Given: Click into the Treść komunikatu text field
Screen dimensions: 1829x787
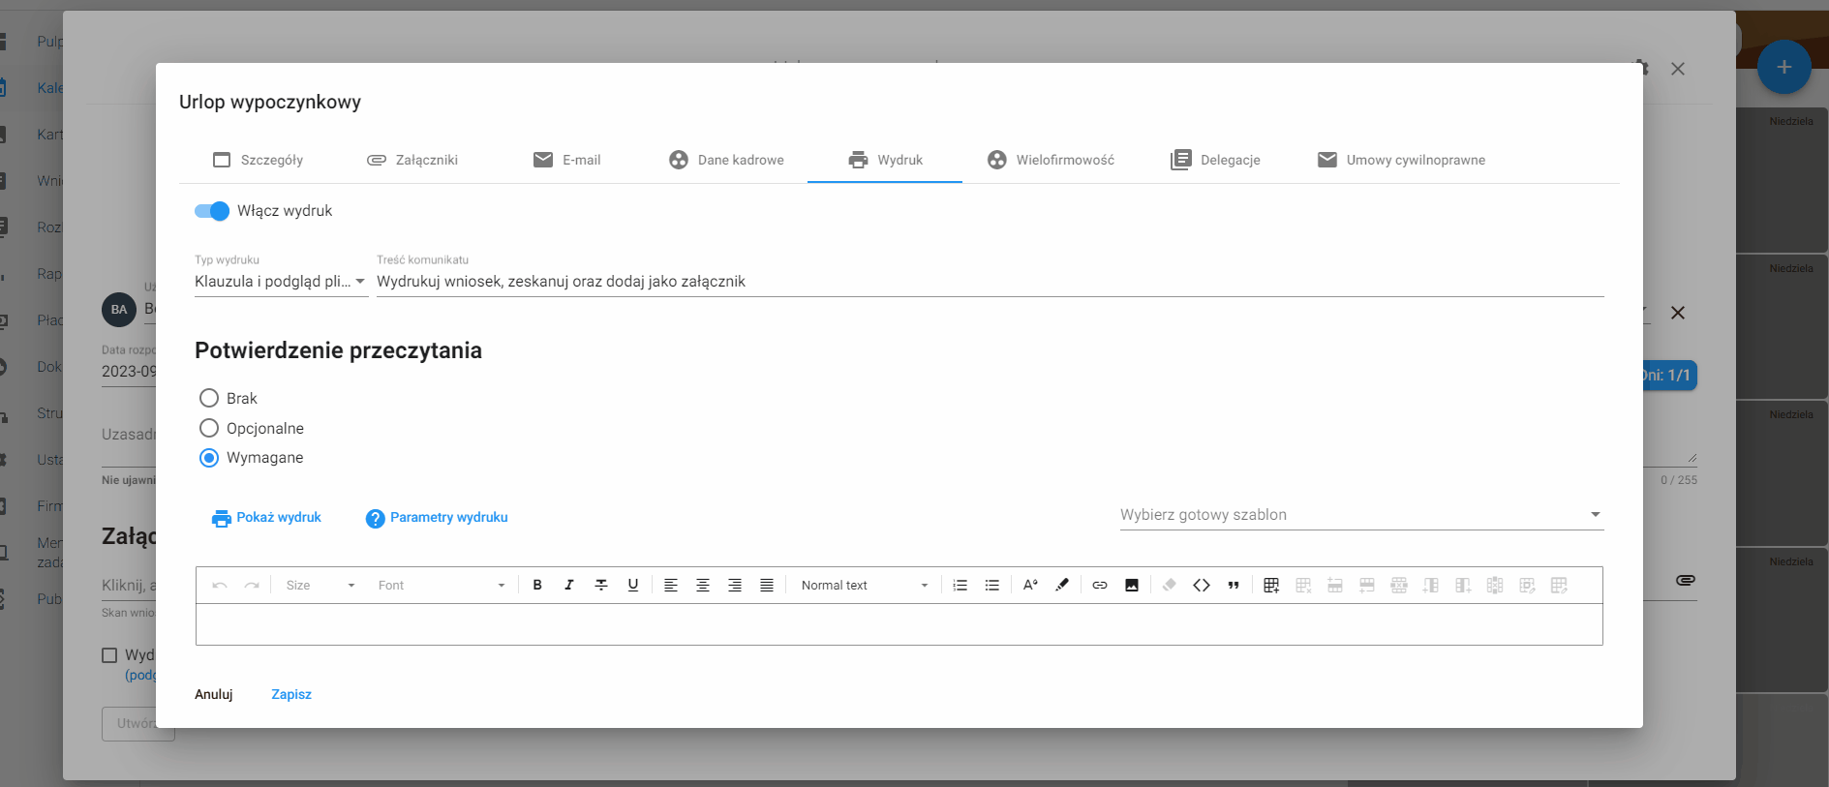Looking at the screenshot, I should click(990, 282).
